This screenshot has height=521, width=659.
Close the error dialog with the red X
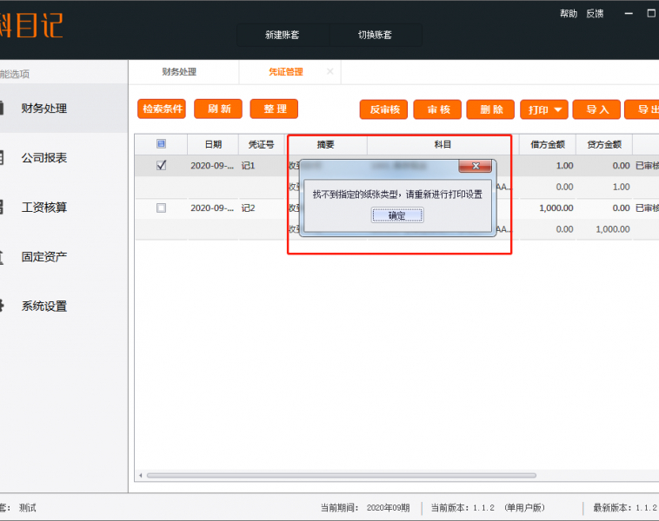point(475,166)
